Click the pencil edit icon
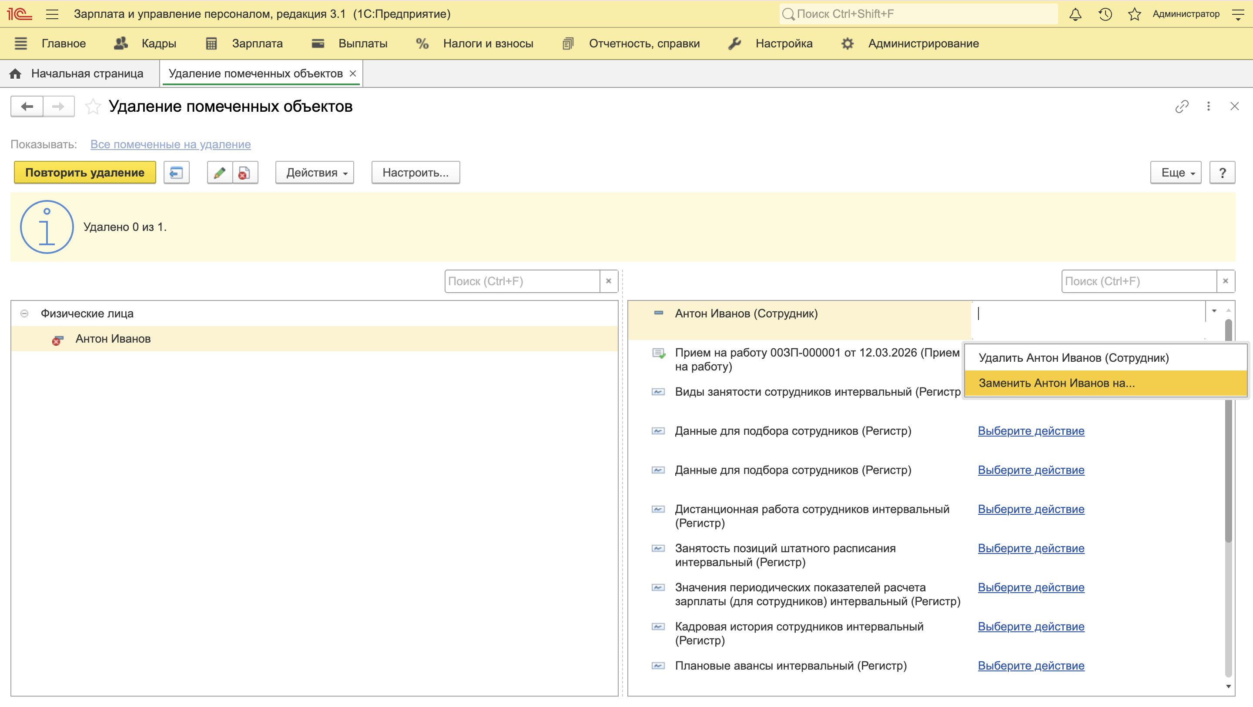1253x707 pixels. (x=219, y=173)
